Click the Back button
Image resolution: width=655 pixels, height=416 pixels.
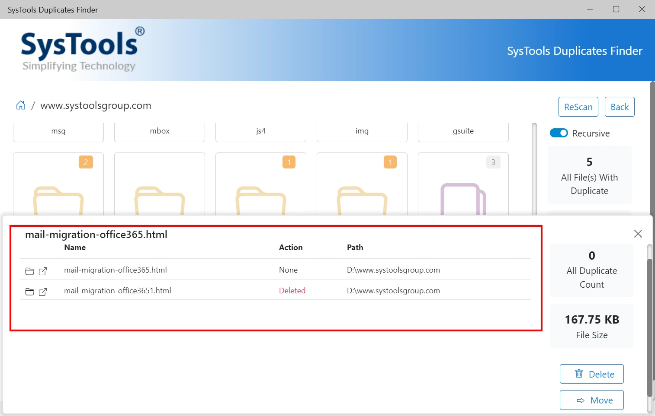(x=620, y=107)
